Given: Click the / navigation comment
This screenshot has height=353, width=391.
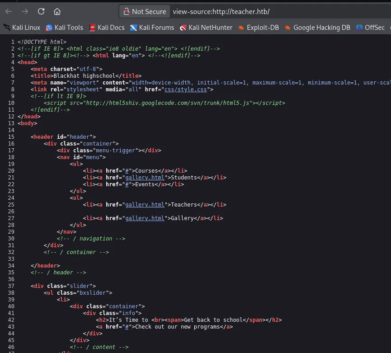Looking at the screenshot, I should 91,239.
